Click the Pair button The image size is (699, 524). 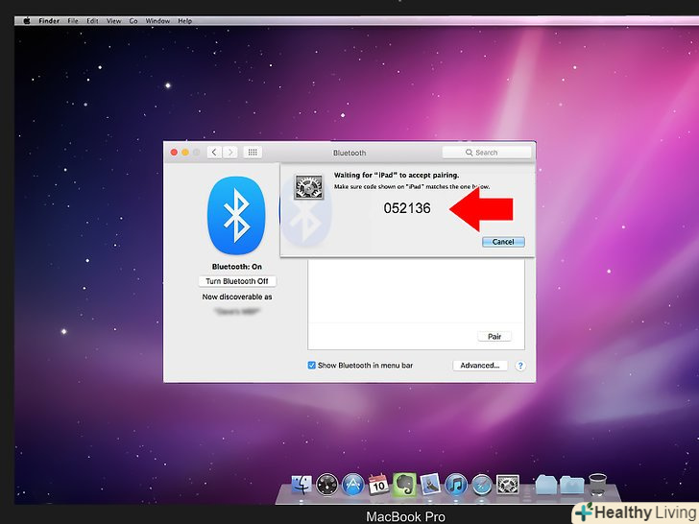(x=494, y=337)
